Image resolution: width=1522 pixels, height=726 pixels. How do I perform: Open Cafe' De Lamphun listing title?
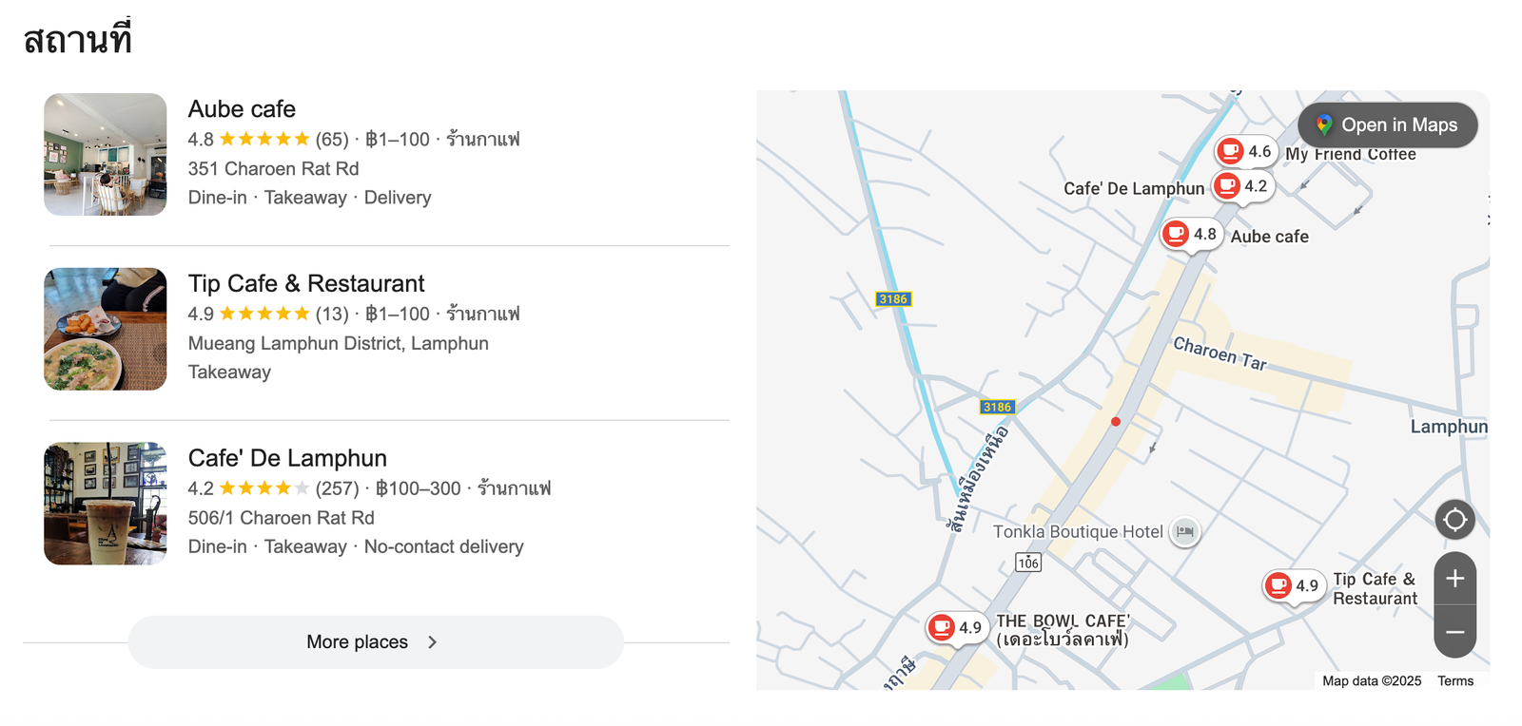click(287, 459)
